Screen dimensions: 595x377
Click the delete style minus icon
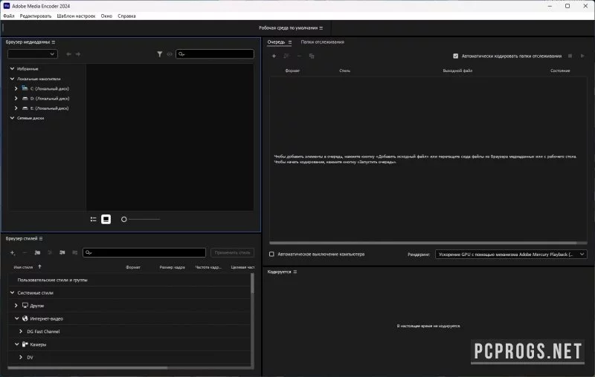tap(25, 252)
